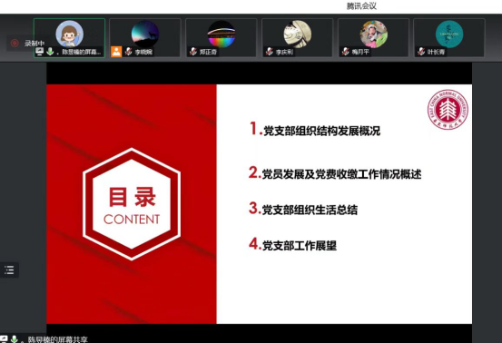502x343 pixels.
Task: Select the teal circle avatar of 叶长青
Action: point(449,34)
